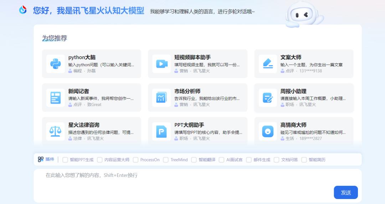Viewport: 385px width, 204px height.
Task: Check the 内容运营大师 plugin box
Action: (100, 160)
